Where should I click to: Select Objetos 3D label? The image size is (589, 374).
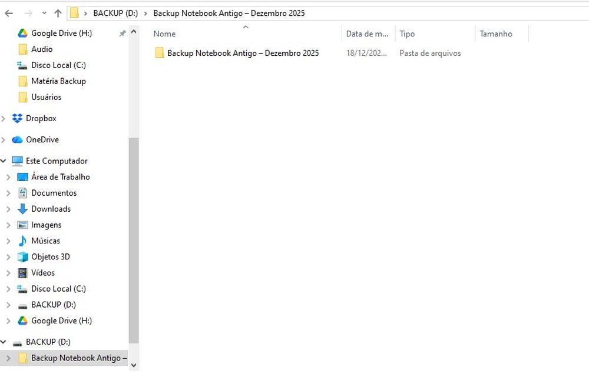(50, 257)
